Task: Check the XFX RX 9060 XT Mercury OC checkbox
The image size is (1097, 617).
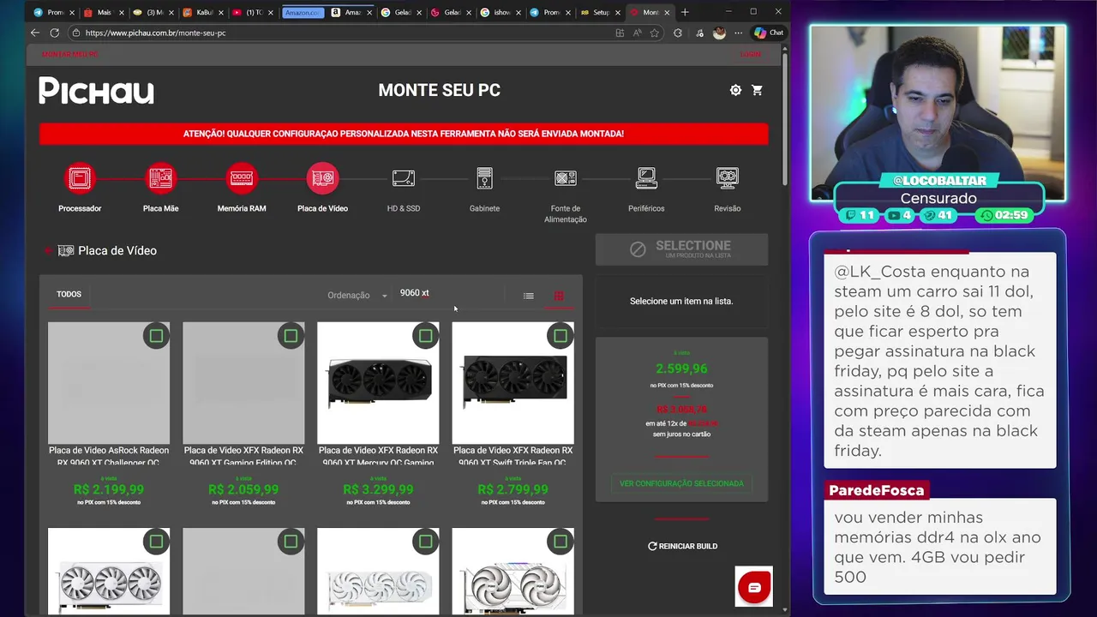Action: click(x=425, y=336)
